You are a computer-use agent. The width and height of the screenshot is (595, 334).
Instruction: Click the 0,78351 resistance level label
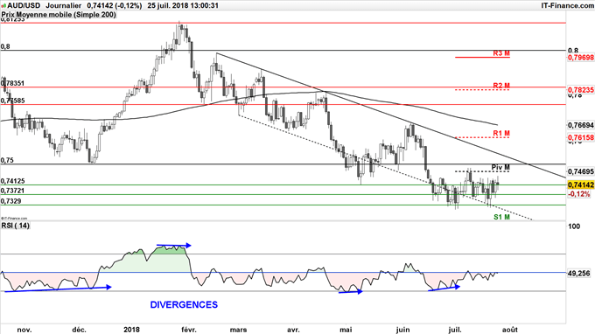tap(13, 83)
